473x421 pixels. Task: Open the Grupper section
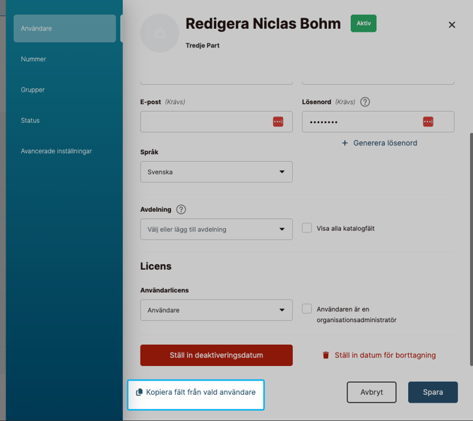pos(32,90)
